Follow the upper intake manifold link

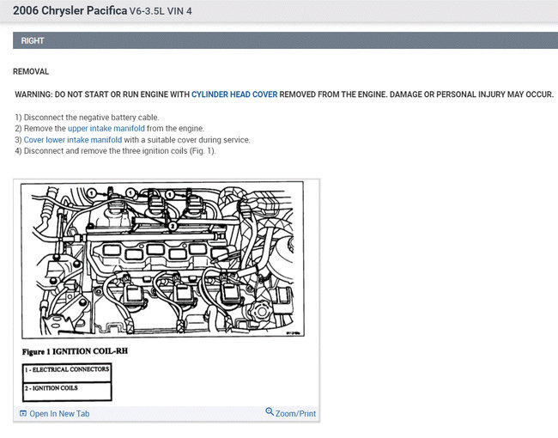pos(106,129)
